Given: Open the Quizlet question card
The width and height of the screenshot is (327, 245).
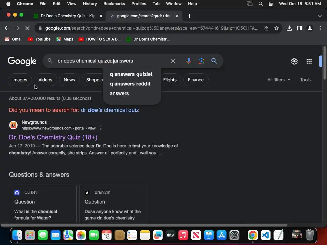Looking at the screenshot, I should point(43,203).
